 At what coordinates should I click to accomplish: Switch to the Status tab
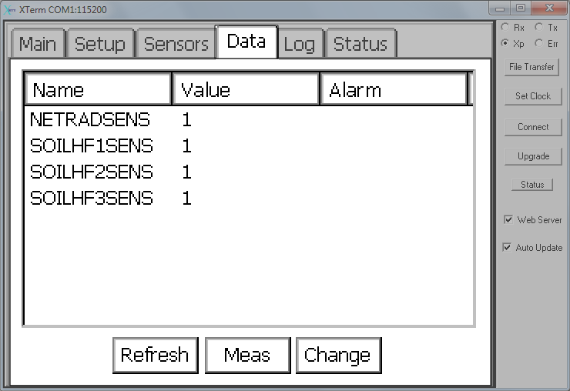(x=360, y=44)
